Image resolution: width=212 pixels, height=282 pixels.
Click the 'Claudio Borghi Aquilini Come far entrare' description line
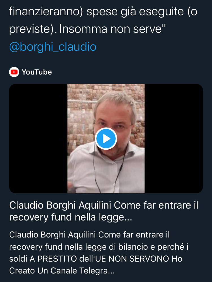point(89,235)
